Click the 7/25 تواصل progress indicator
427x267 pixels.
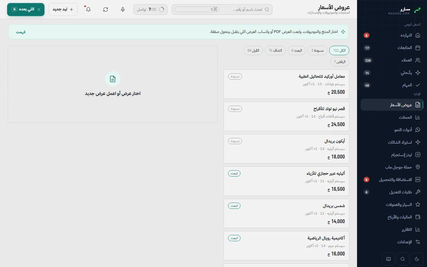pos(150,9)
